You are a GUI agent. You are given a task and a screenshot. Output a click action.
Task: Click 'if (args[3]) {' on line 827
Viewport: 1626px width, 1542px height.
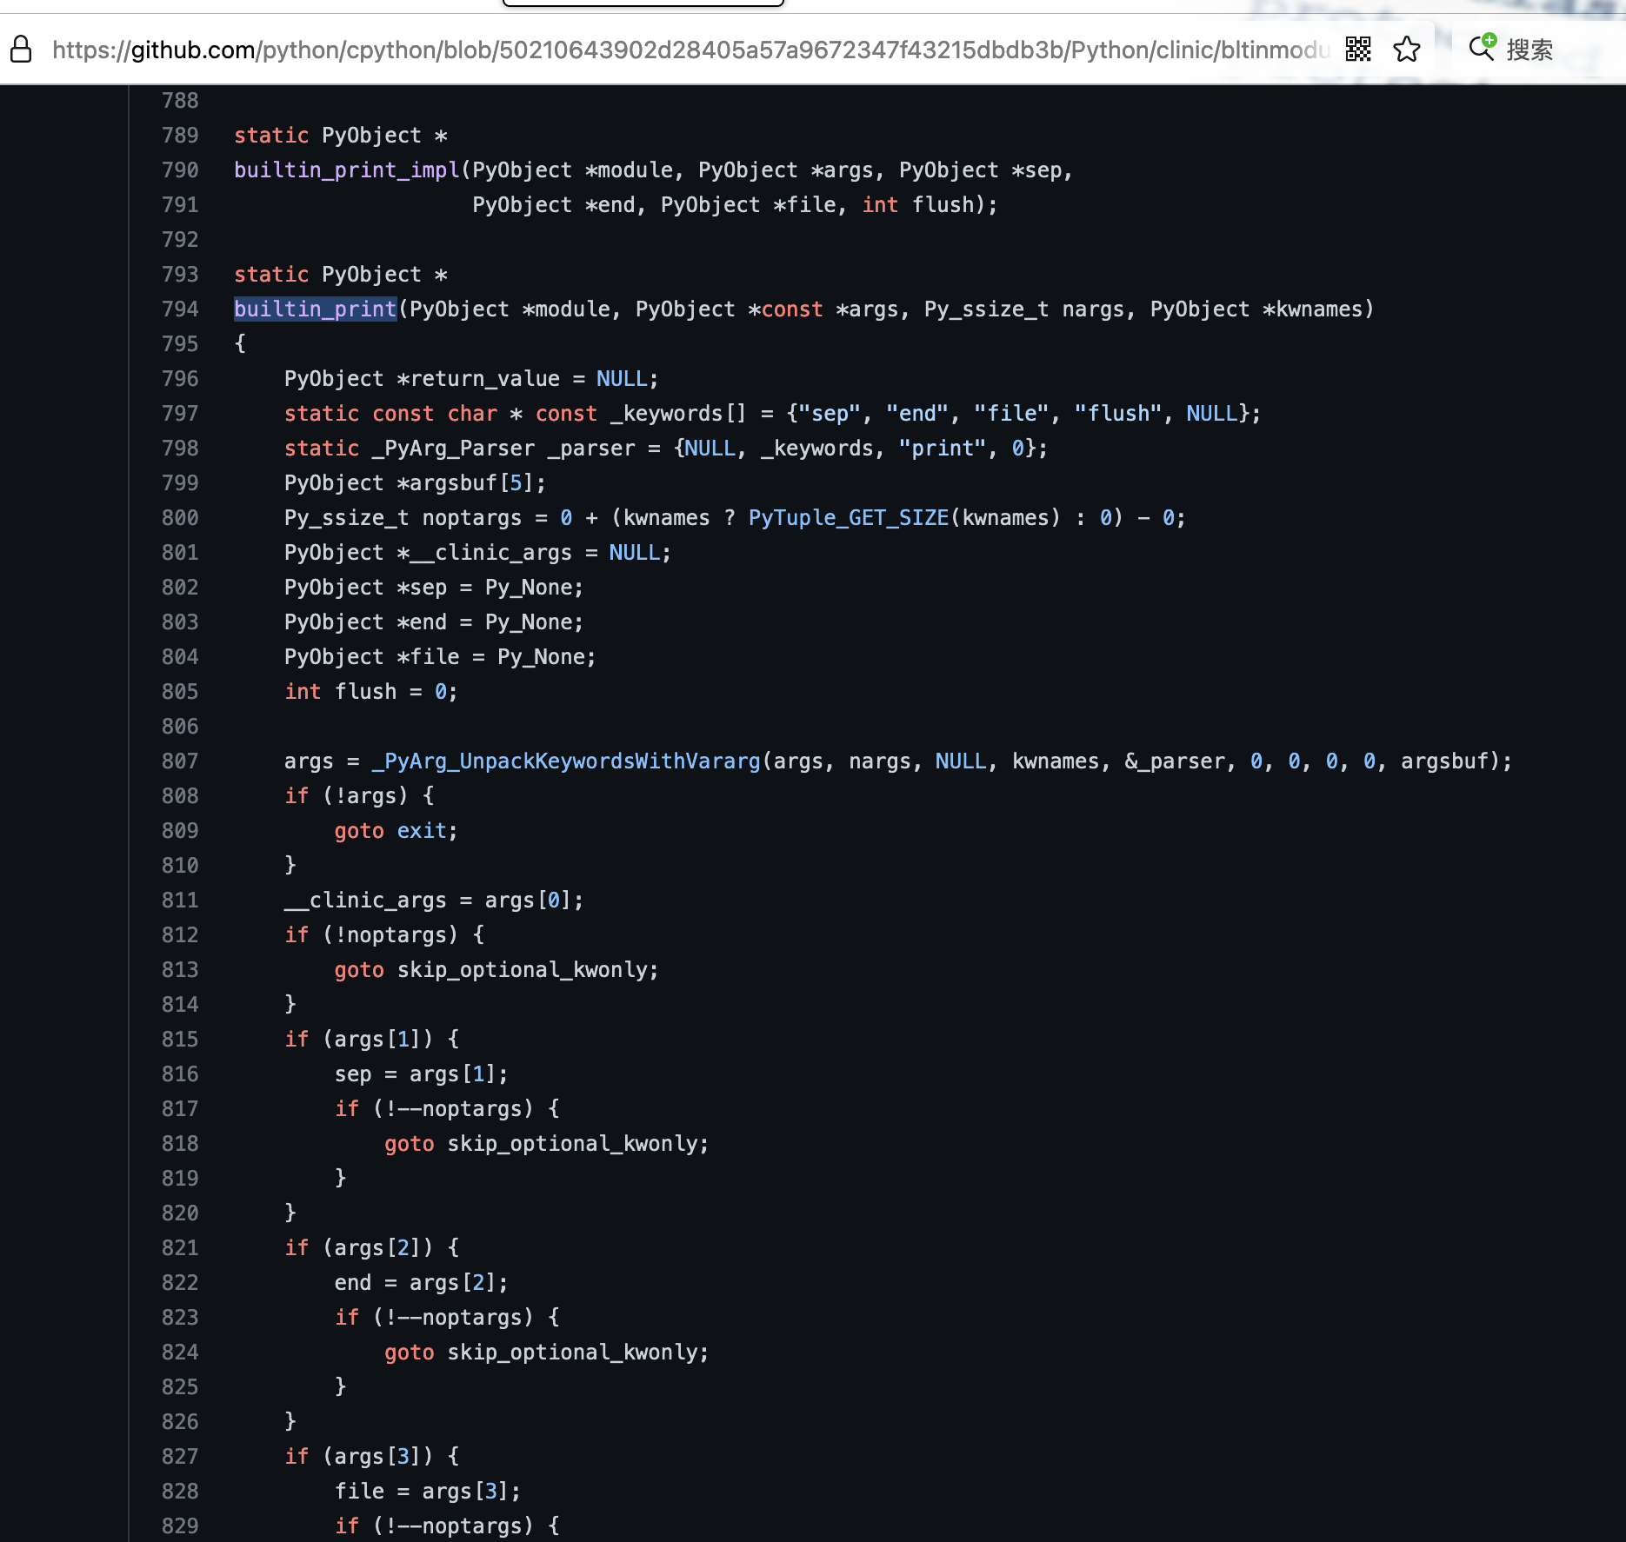pyautogui.click(x=372, y=1457)
